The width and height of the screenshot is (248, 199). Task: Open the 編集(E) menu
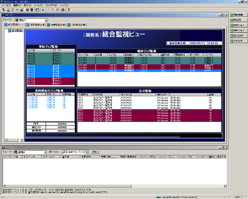point(17,5)
